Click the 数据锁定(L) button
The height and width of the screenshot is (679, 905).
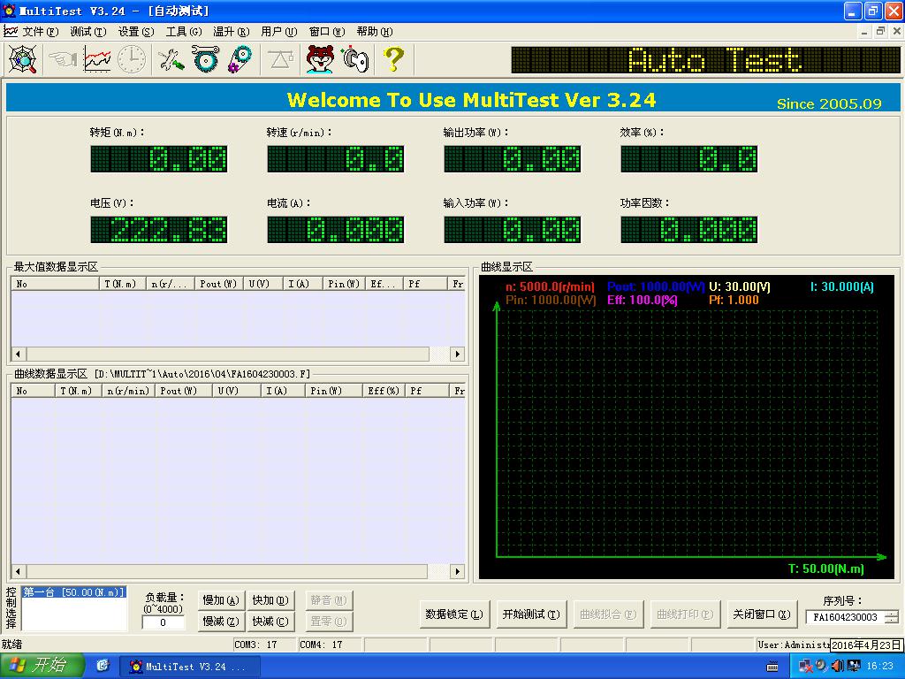(x=454, y=614)
